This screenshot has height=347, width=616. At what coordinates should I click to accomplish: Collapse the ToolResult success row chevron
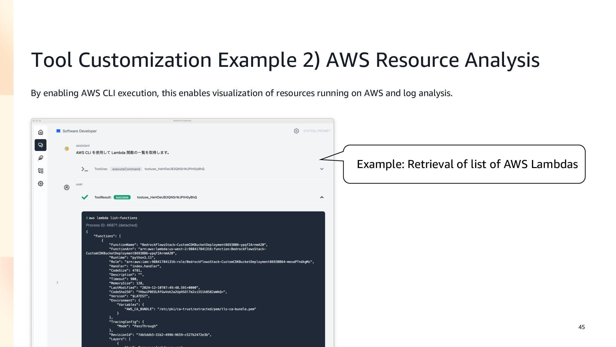click(322, 197)
